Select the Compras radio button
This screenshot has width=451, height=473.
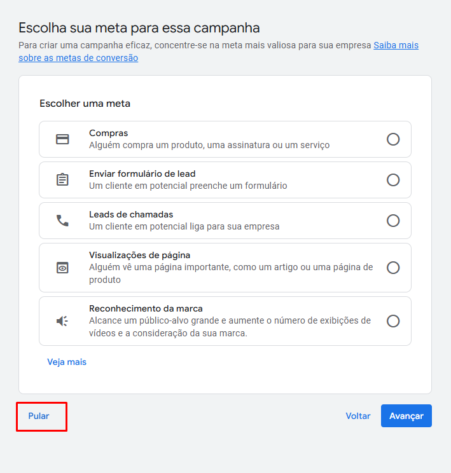tap(393, 139)
